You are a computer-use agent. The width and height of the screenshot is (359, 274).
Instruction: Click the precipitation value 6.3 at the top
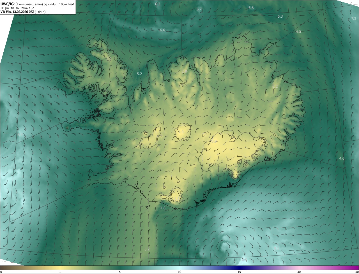pyautogui.click(x=158, y=4)
